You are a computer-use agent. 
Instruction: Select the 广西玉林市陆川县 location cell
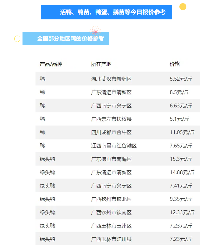111,239
